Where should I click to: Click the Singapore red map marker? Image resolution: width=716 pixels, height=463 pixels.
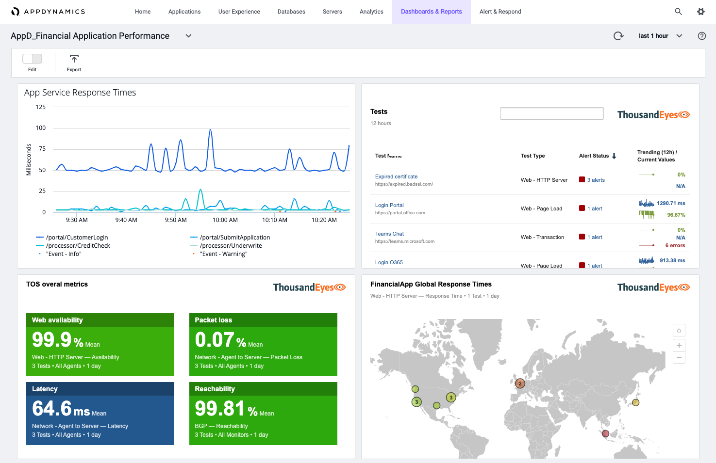pyautogui.click(x=605, y=434)
